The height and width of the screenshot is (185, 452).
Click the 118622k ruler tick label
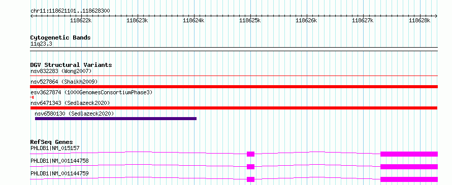coord(81,20)
